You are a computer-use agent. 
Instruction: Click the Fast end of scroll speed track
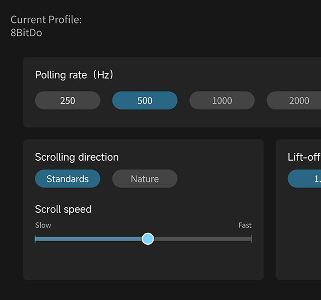(x=251, y=239)
